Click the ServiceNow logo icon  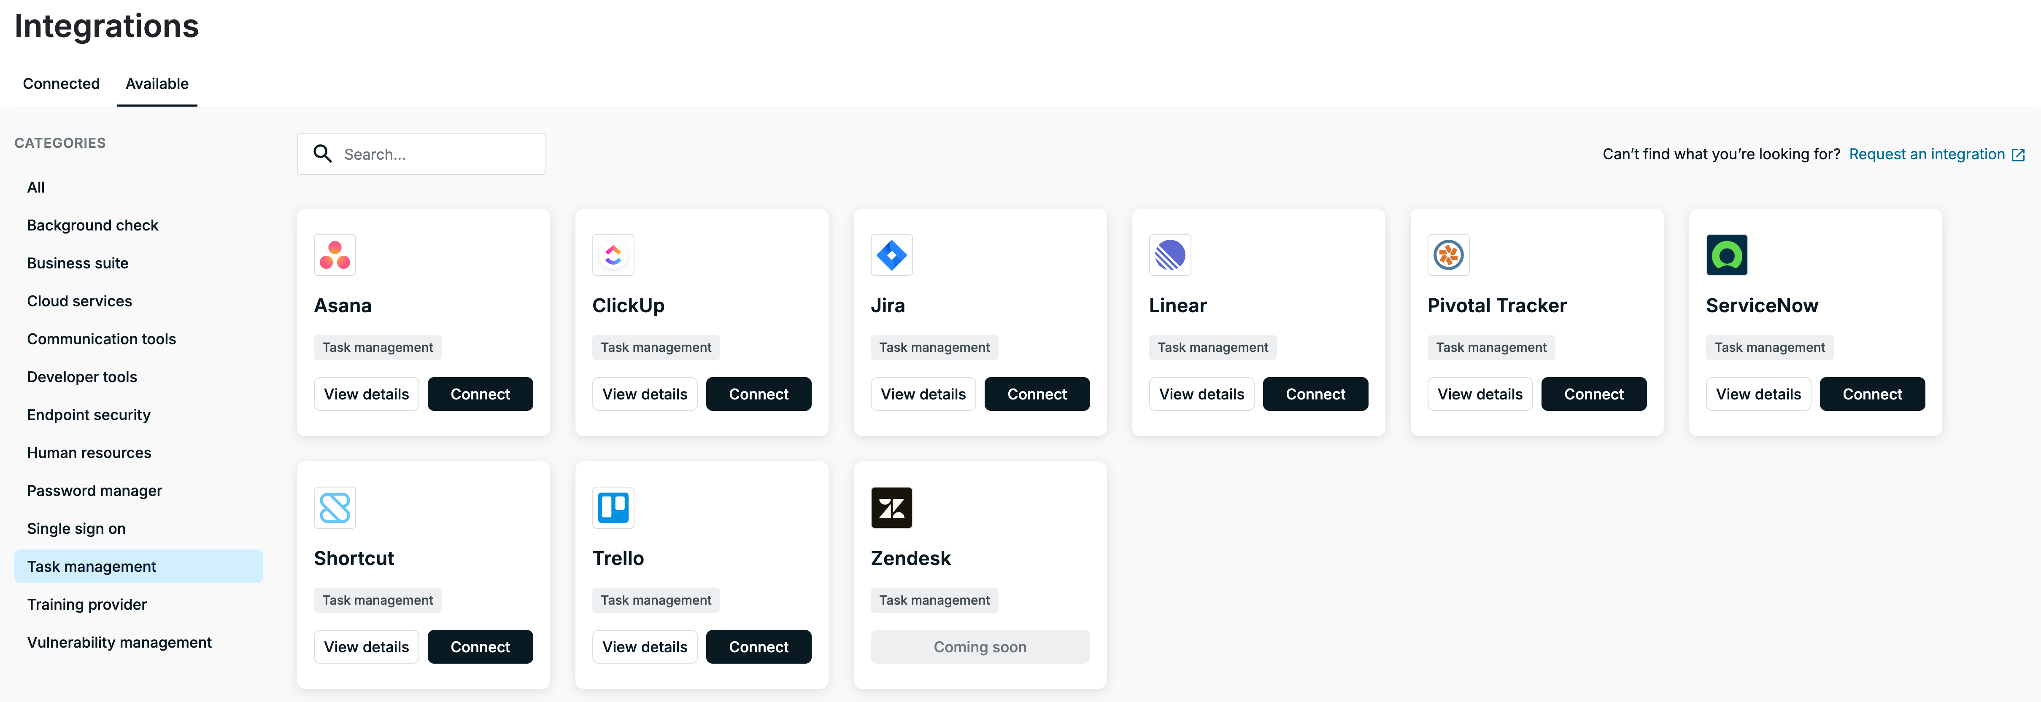pos(1727,255)
